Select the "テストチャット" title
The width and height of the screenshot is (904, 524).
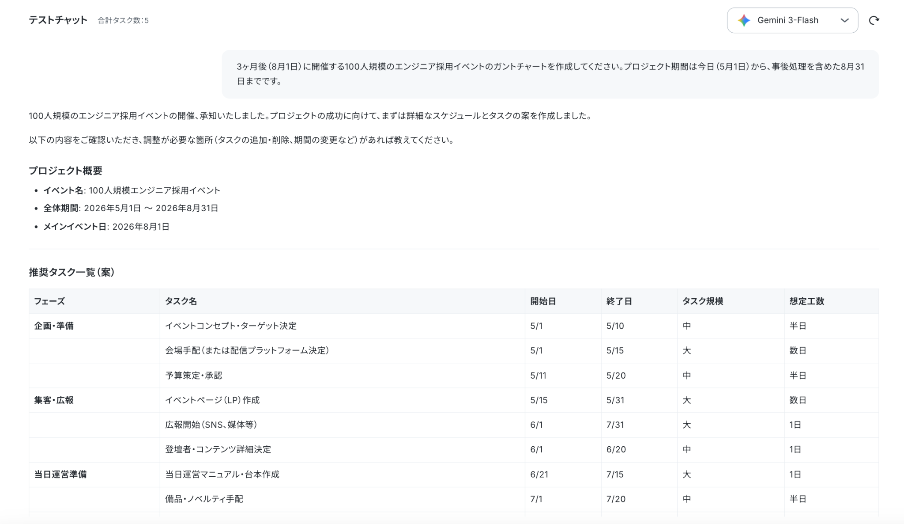tap(58, 20)
